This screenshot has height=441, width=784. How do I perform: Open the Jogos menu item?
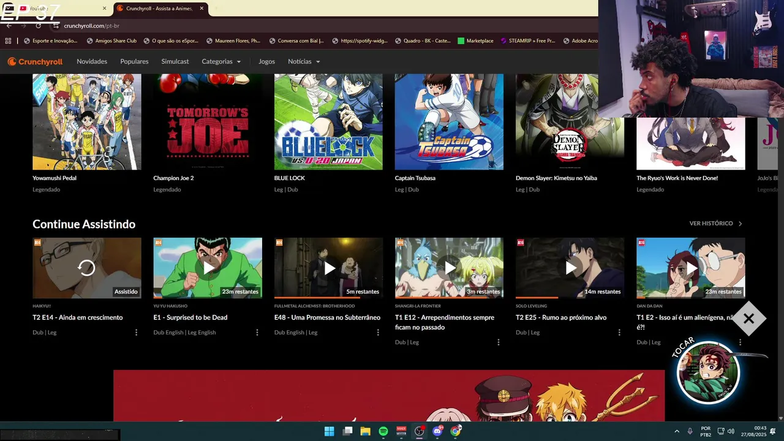click(266, 61)
